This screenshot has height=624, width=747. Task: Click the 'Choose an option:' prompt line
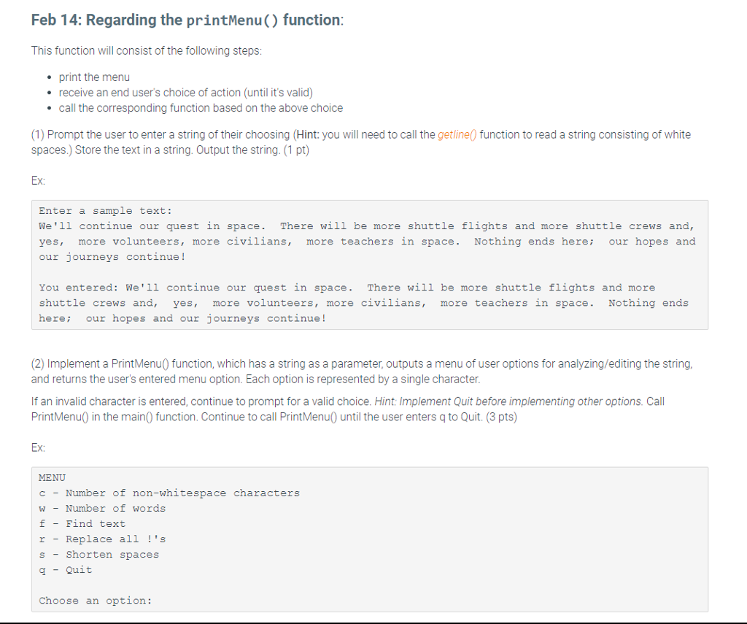[x=93, y=600]
